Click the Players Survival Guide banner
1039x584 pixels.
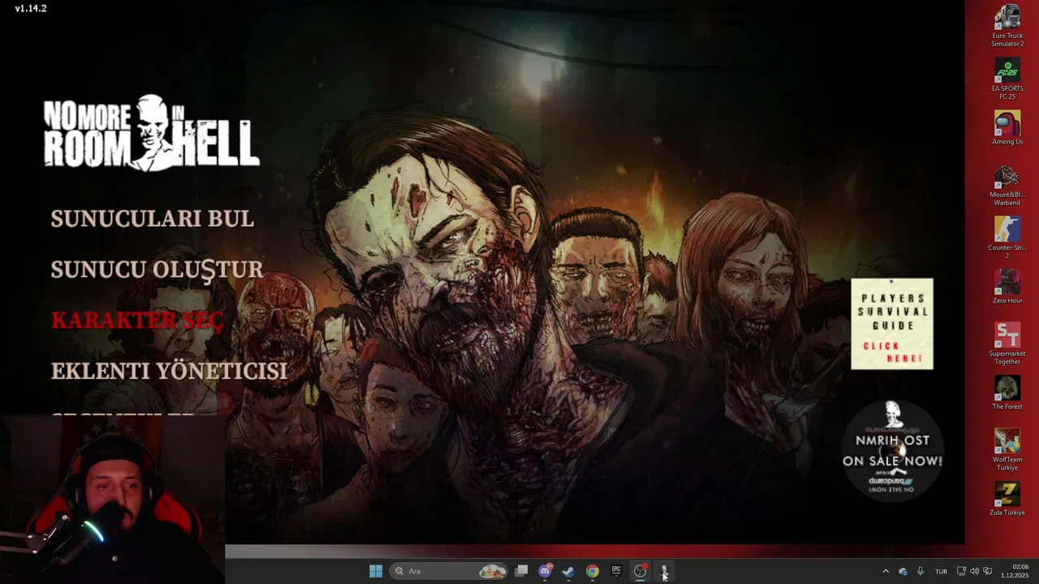(x=892, y=324)
